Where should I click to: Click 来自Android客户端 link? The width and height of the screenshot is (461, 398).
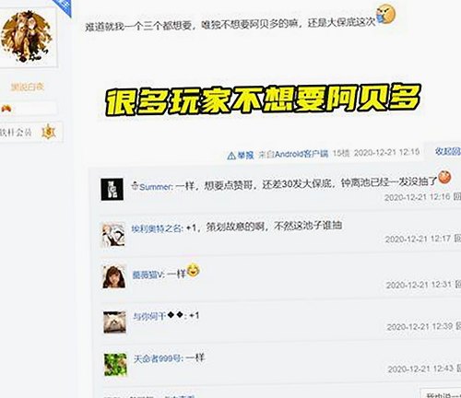click(293, 154)
